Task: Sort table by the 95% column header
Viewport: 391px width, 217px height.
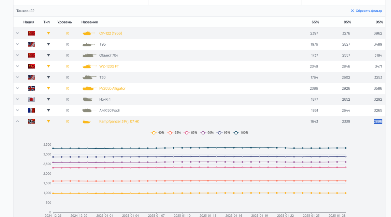Action: [x=379, y=22]
